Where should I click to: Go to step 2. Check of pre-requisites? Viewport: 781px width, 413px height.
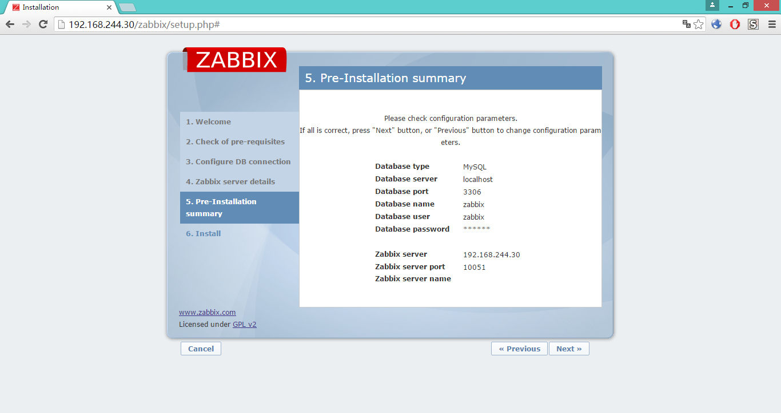pos(235,141)
